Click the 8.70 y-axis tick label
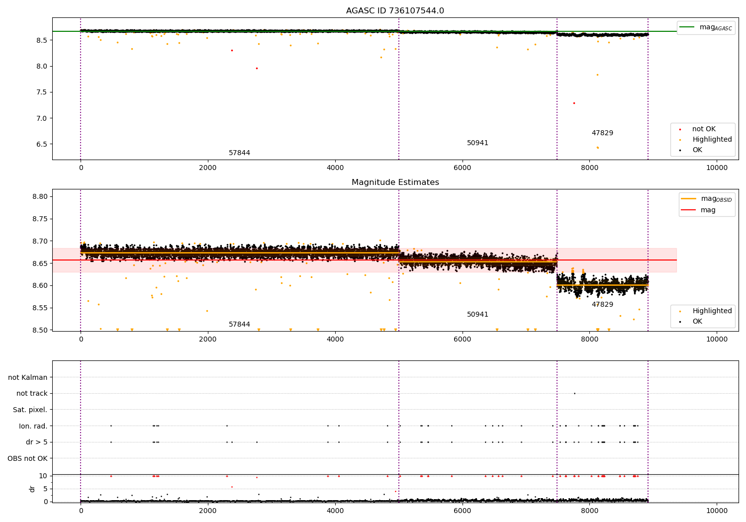 pyautogui.click(x=39, y=241)
